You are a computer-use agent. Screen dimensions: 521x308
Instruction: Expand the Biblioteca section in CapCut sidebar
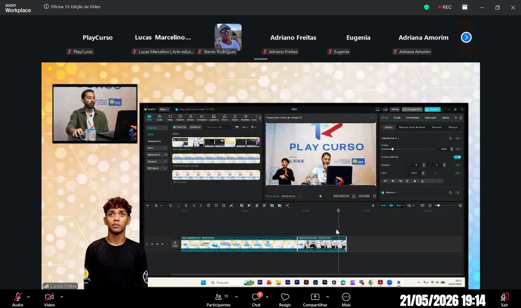[x=157, y=168]
